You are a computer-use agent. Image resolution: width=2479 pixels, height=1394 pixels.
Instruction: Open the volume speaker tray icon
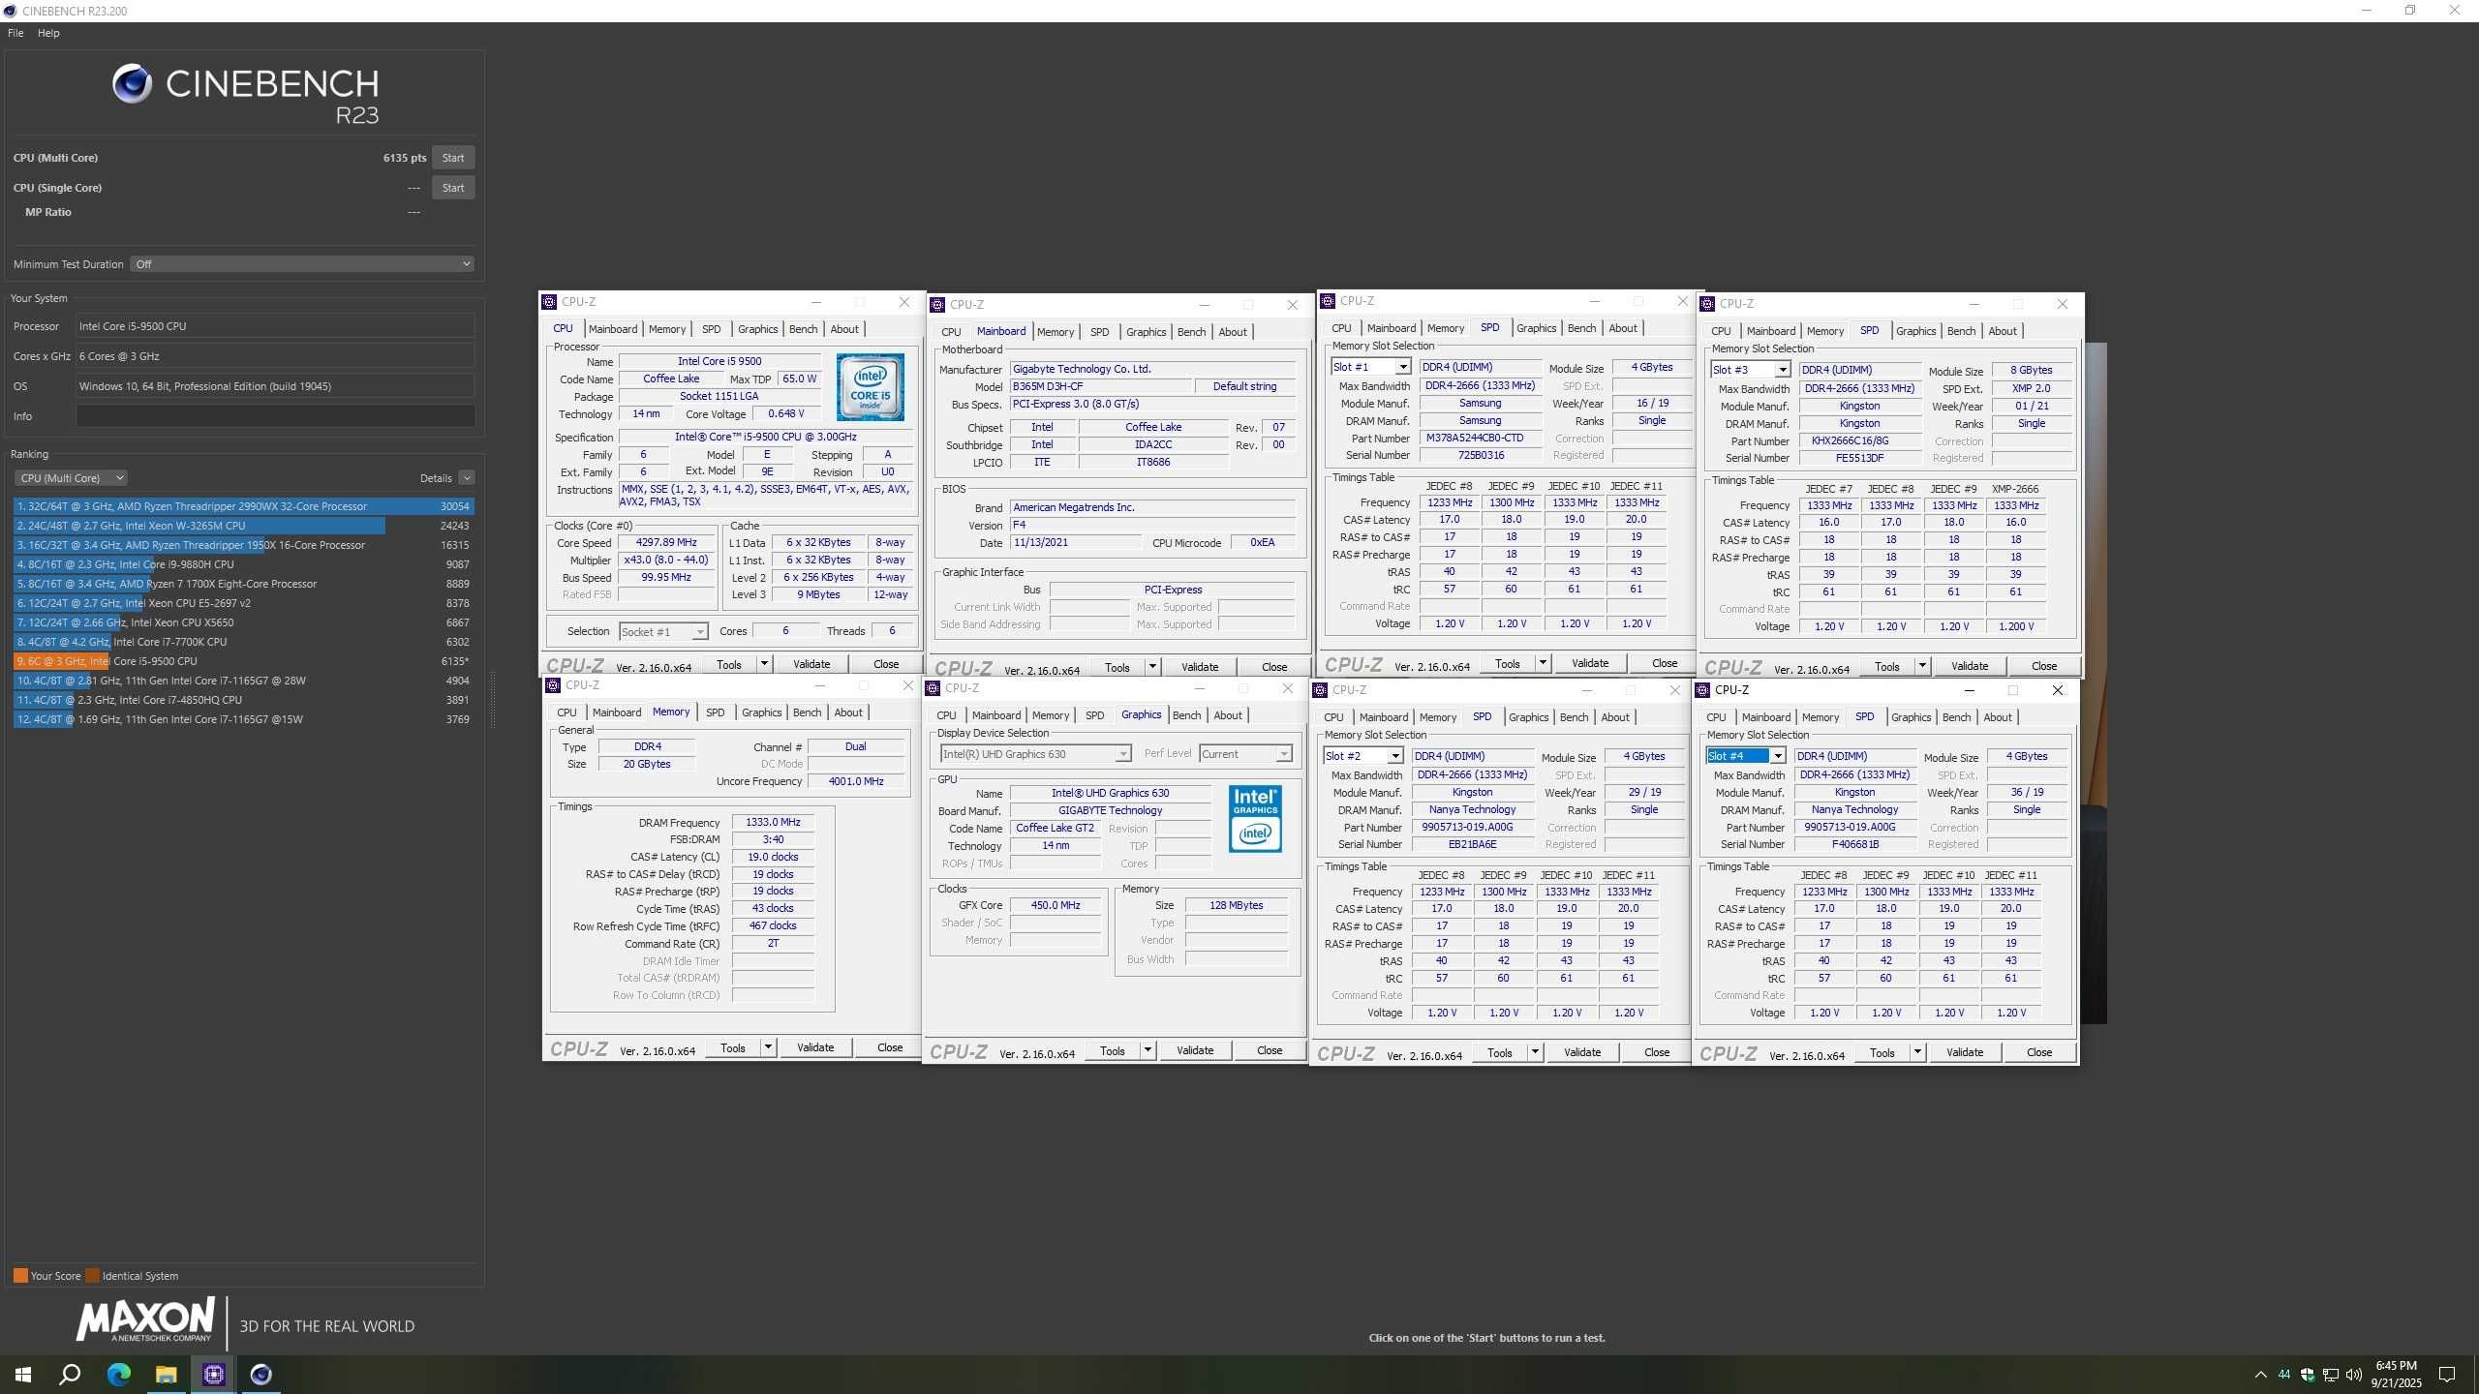[x=2354, y=1375]
